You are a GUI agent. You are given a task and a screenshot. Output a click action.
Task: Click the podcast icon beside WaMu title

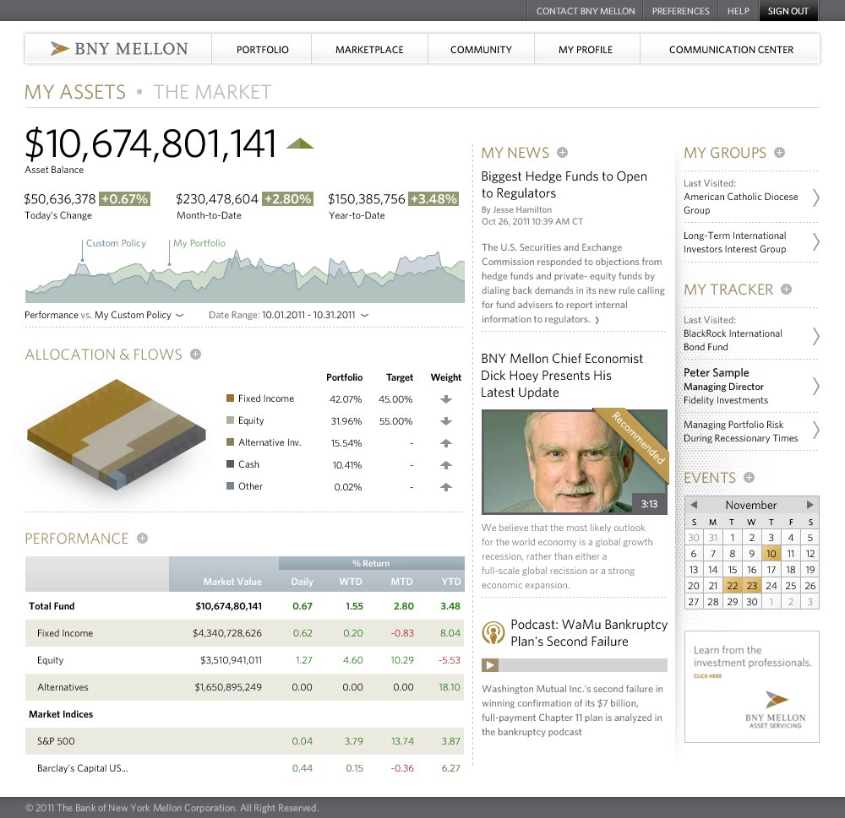[493, 633]
